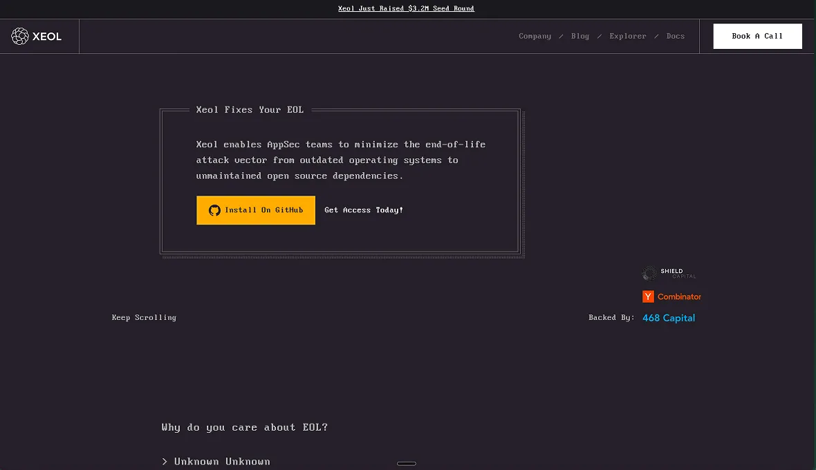Viewport: 816px width, 470px height.
Task: Click the 468 Capital logo
Action: (669, 318)
